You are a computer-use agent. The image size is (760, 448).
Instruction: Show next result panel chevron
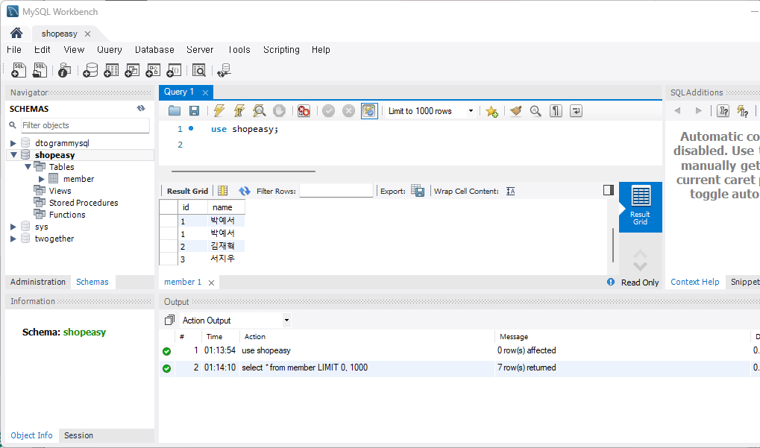coord(640,266)
